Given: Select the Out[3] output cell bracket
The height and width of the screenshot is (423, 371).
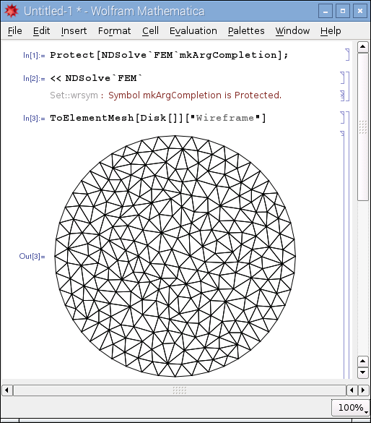Looking at the screenshot, I should pos(342,255).
